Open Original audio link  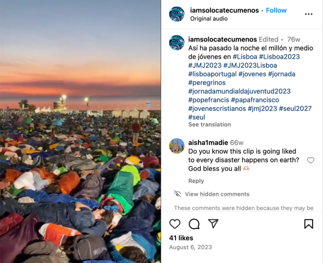coord(209,19)
